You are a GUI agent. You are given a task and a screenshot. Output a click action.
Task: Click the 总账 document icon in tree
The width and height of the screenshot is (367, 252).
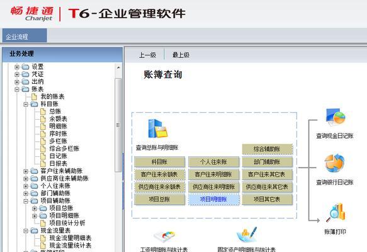pyautogui.click(x=43, y=112)
